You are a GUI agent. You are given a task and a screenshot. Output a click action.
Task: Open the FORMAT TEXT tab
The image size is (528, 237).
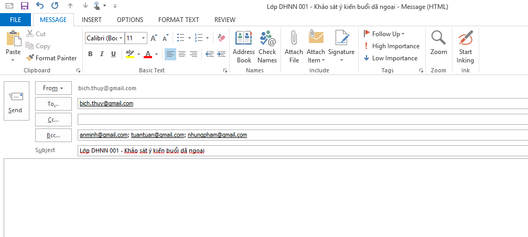(178, 20)
